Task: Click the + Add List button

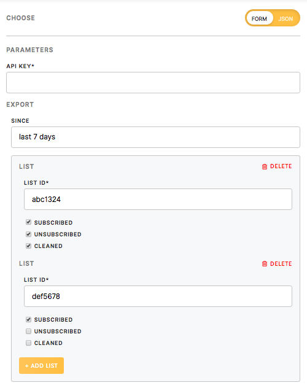Action: click(x=41, y=365)
